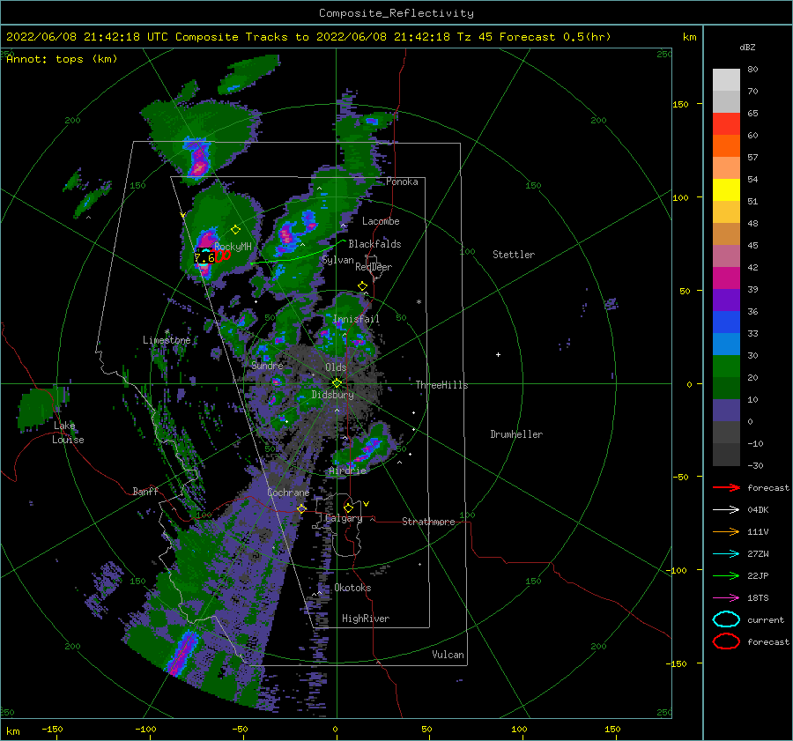Click the Strathmore city label
The image size is (793, 741).
(428, 522)
